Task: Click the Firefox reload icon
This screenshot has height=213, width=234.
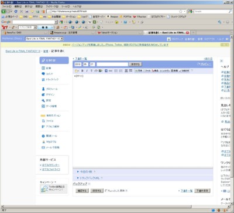Action: point(16,12)
